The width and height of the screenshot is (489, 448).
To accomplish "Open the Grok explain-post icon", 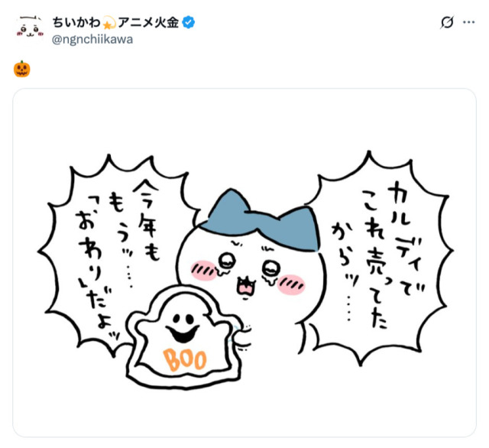I will (447, 22).
